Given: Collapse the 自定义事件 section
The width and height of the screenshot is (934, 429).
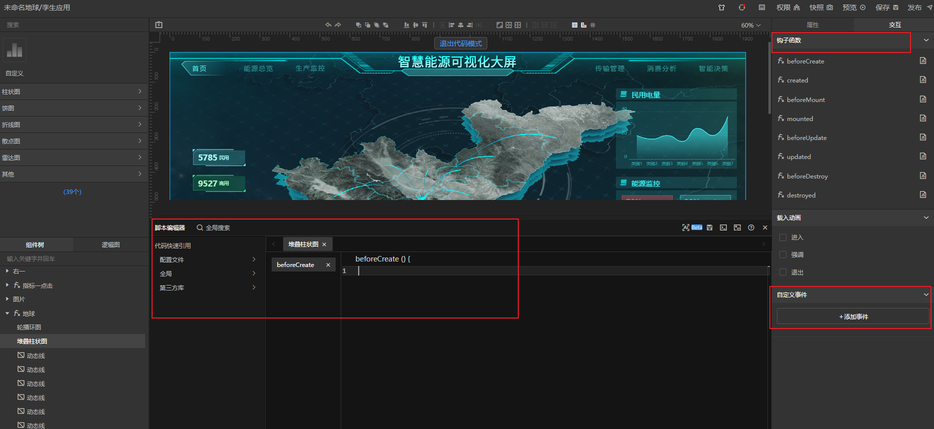Looking at the screenshot, I should coord(926,294).
